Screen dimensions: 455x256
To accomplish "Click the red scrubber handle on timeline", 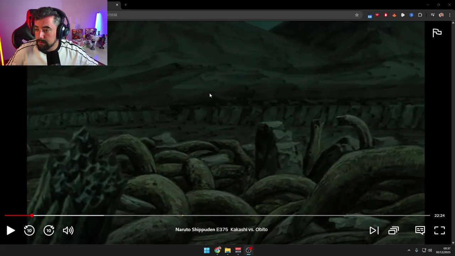I will (x=32, y=215).
